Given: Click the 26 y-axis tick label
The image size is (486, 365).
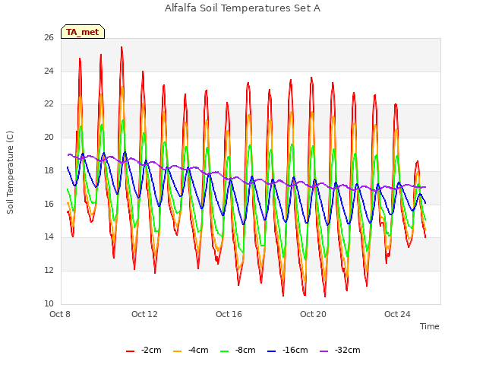Looking at the screenshot, I should [49, 38].
